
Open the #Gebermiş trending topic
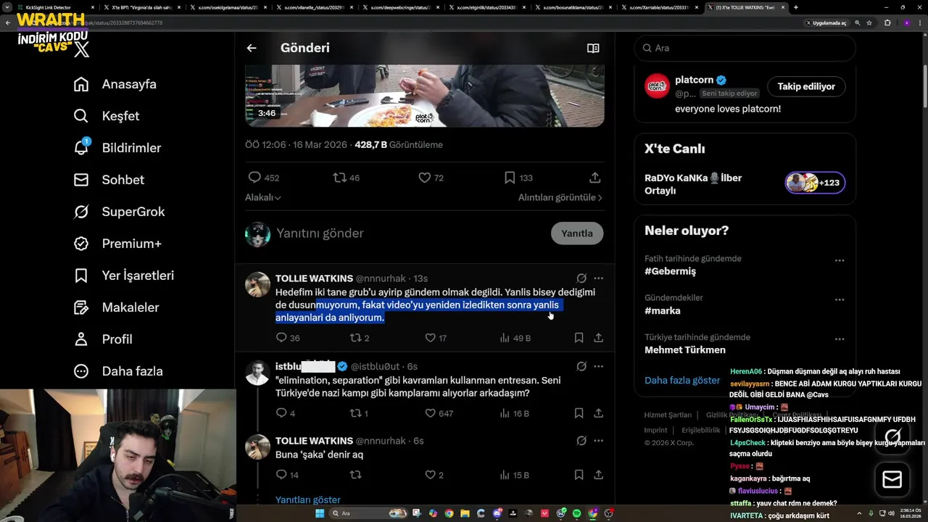tap(670, 271)
